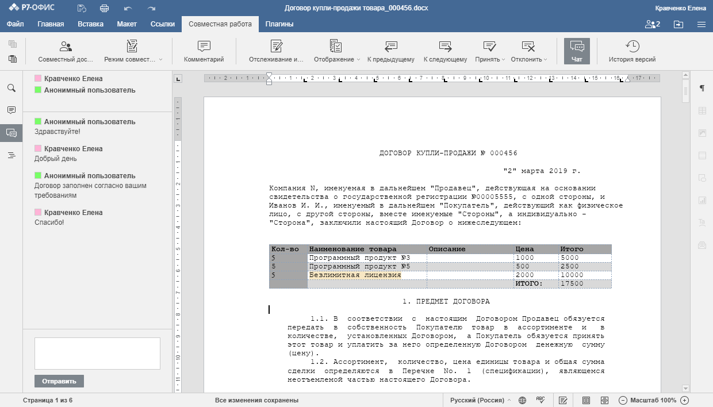Open the language selector Русский (Россия)
This screenshot has height=407, width=713.
pos(480,400)
